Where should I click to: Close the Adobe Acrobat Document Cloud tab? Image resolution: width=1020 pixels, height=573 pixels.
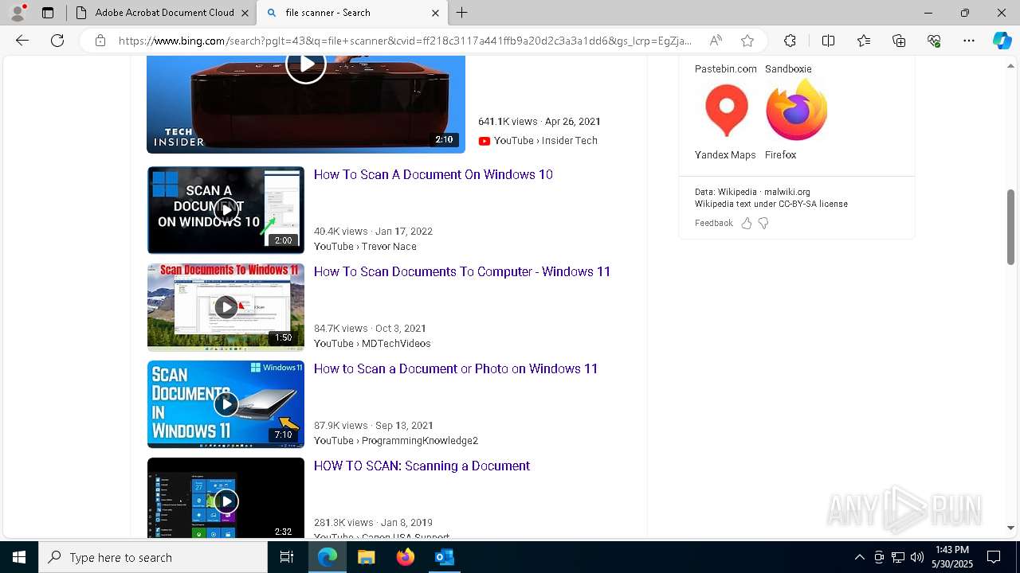click(245, 13)
